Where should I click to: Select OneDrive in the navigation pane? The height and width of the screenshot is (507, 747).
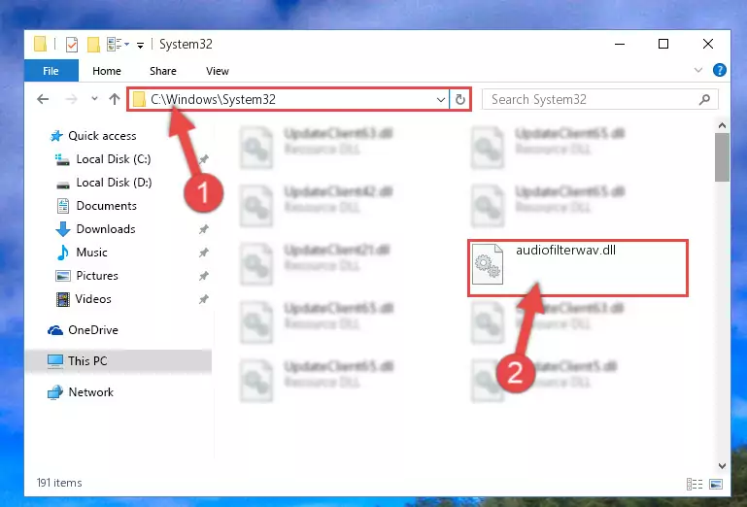[83, 329]
